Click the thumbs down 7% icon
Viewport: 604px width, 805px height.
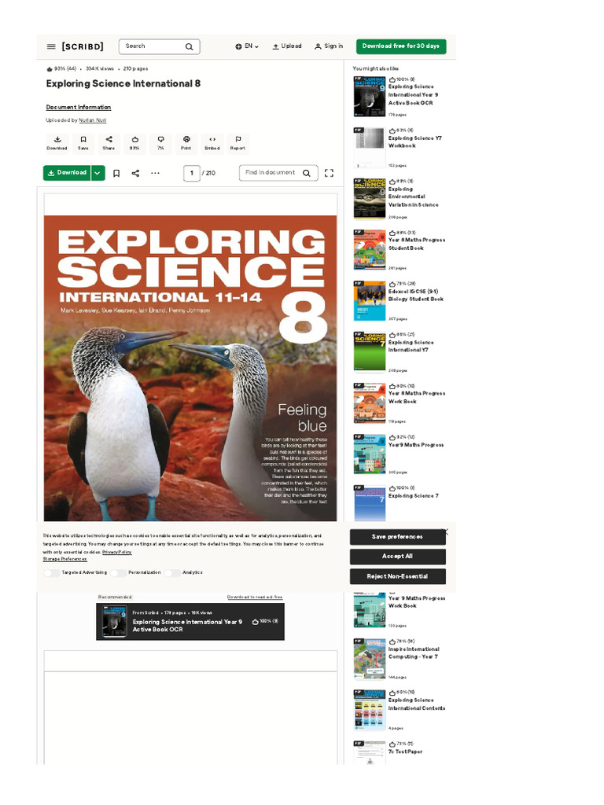pyautogui.click(x=160, y=143)
